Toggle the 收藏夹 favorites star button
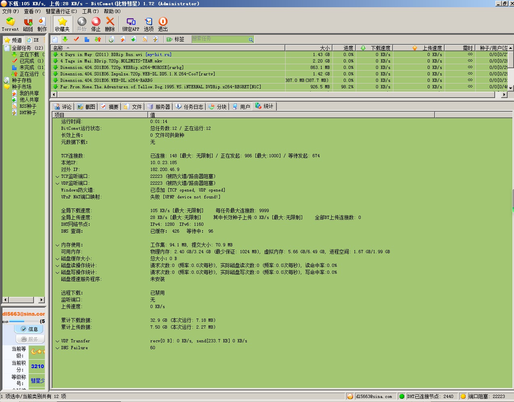 coord(62,24)
